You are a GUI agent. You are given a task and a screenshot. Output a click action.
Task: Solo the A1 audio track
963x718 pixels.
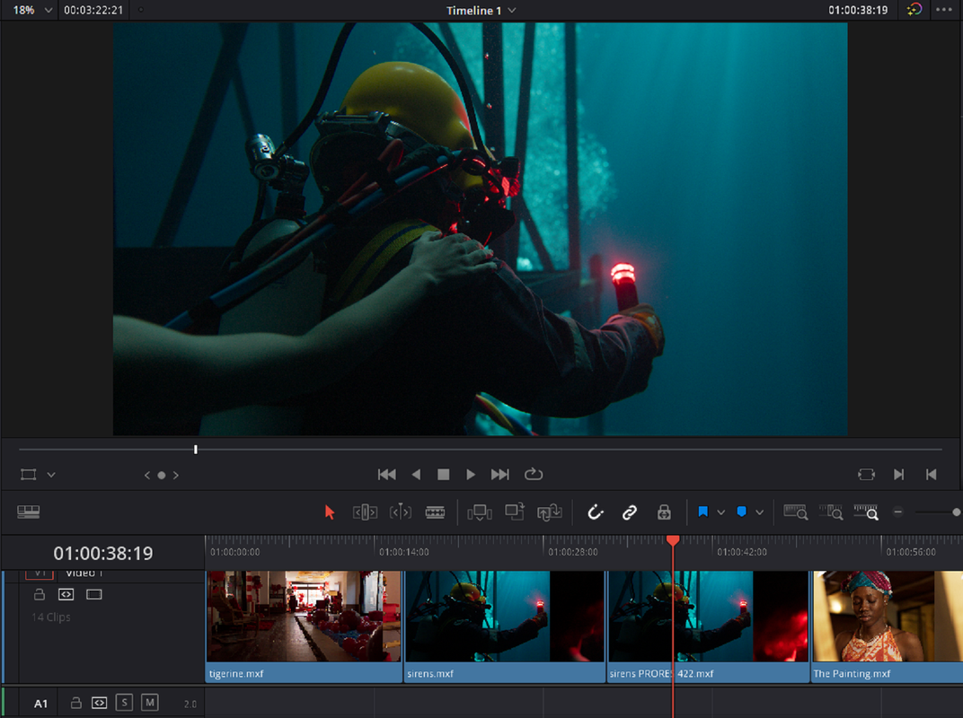pyautogui.click(x=124, y=702)
